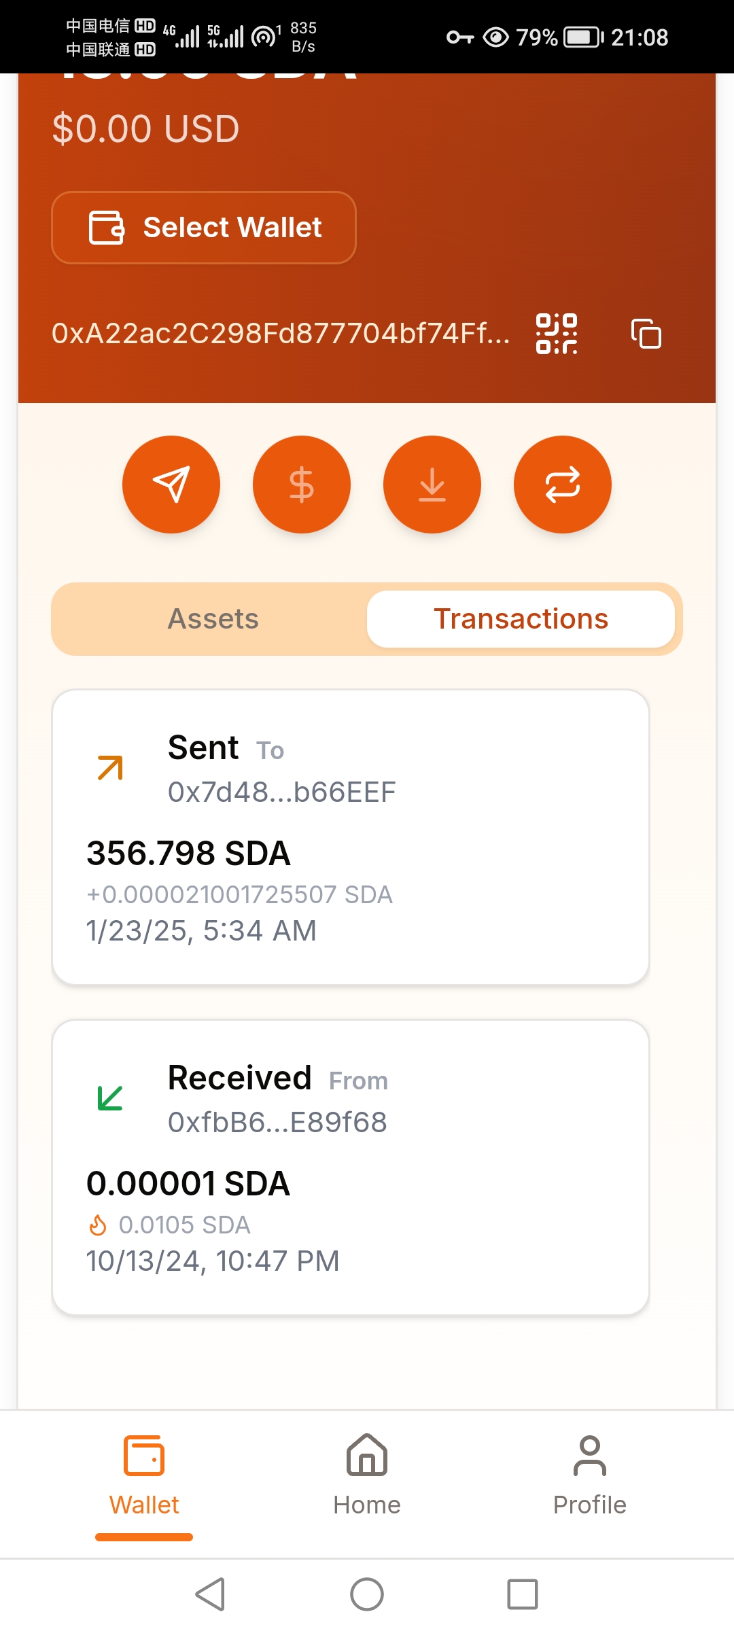Image resolution: width=734 pixels, height=1631 pixels.
Task: Tap sender address 0xfbB6...E89f68
Action: coord(277,1123)
